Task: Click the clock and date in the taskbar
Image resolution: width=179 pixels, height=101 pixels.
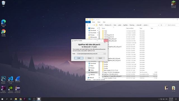Action: click(171, 99)
